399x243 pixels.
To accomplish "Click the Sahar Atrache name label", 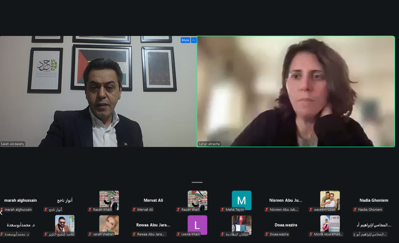I will [209, 144].
